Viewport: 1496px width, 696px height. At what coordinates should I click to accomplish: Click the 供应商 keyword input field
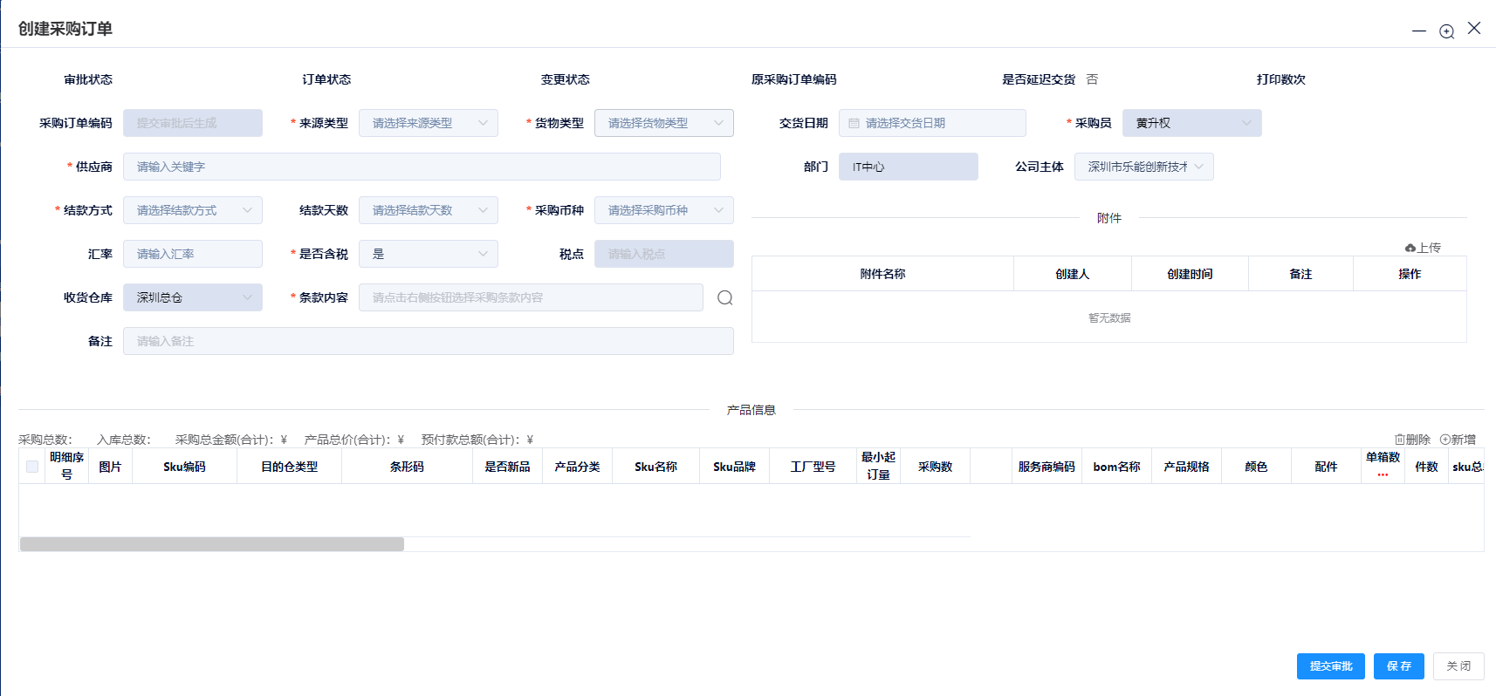coord(422,167)
